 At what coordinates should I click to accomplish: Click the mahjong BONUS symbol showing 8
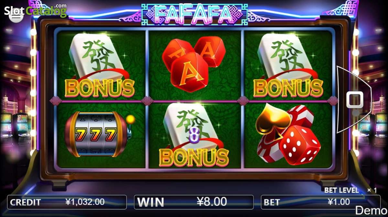tap(194, 136)
